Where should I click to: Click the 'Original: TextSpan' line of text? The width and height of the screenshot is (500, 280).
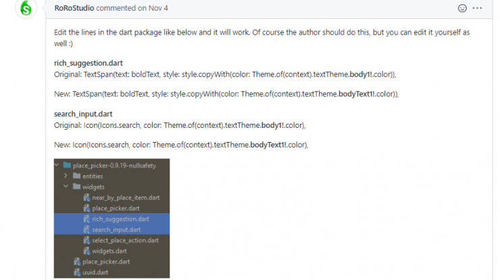pyautogui.click(x=225, y=74)
